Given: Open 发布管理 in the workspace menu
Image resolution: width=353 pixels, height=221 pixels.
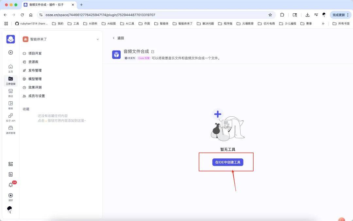Looking at the screenshot, I should coord(35,70).
